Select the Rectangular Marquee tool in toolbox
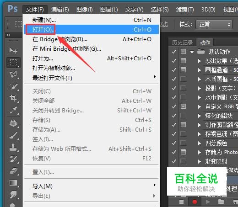The image size is (238, 207). click(x=13, y=63)
